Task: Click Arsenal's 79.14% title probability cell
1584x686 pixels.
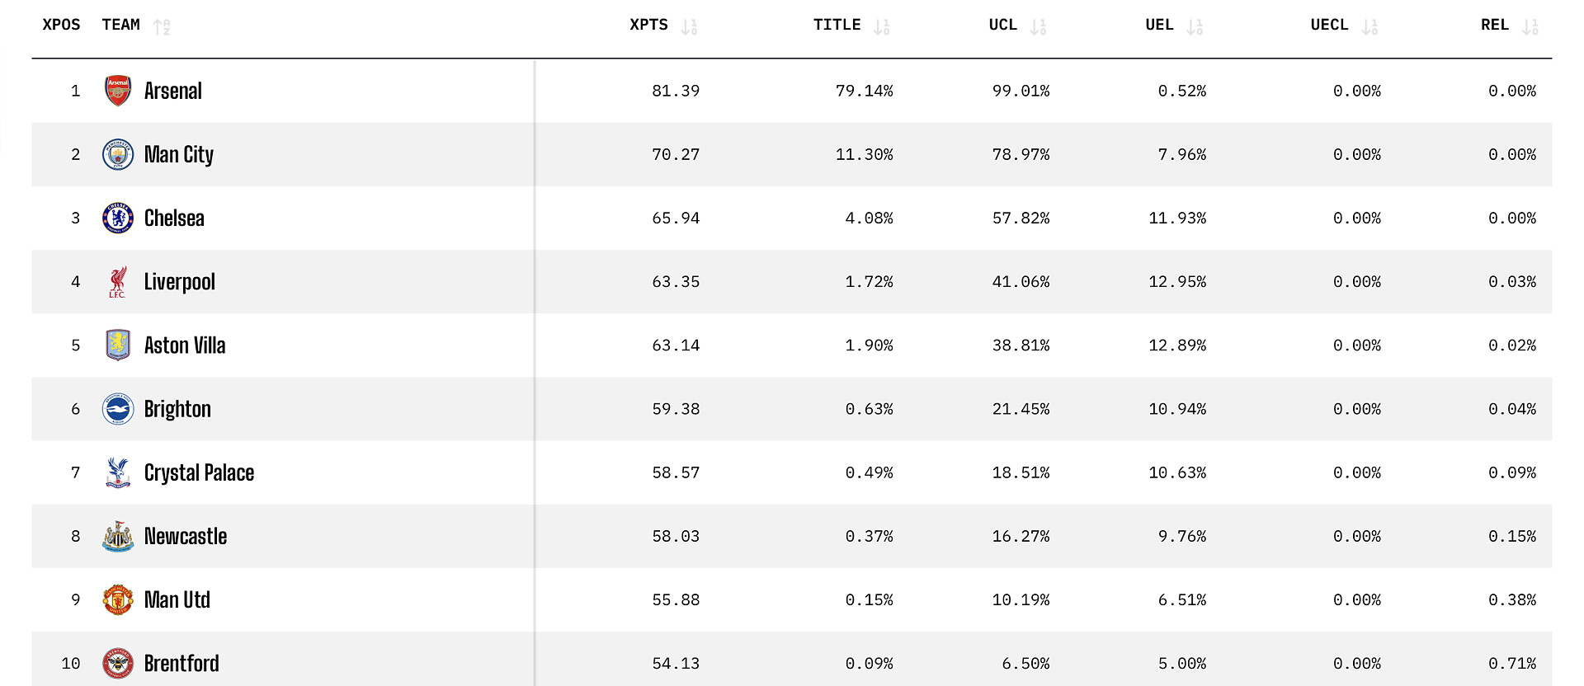Action: (x=864, y=91)
